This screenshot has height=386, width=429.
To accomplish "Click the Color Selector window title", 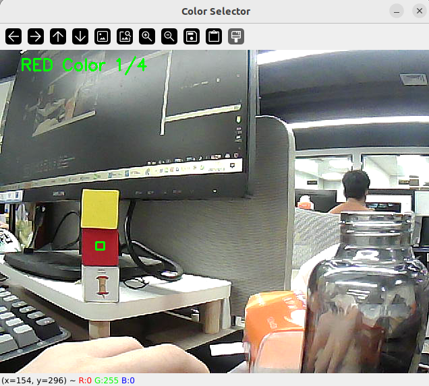I will tap(216, 11).
